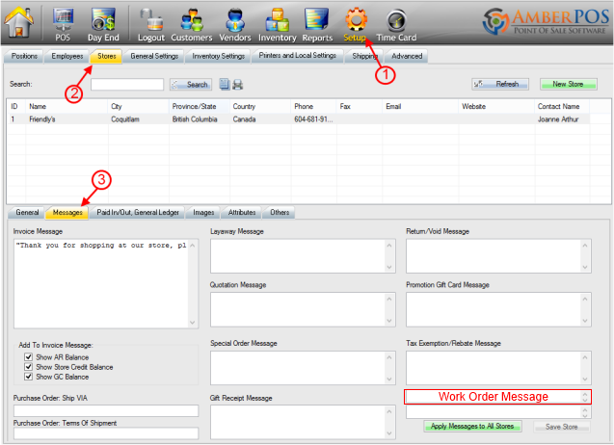Go to the Home house icon

(x=18, y=22)
